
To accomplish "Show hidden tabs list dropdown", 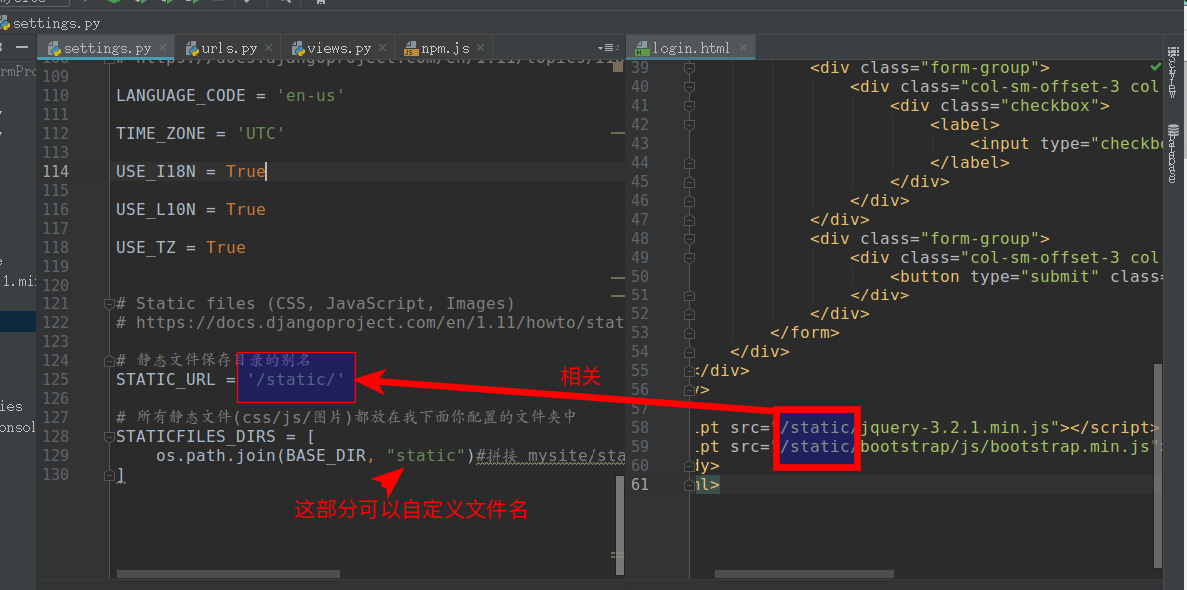I will click(x=609, y=48).
